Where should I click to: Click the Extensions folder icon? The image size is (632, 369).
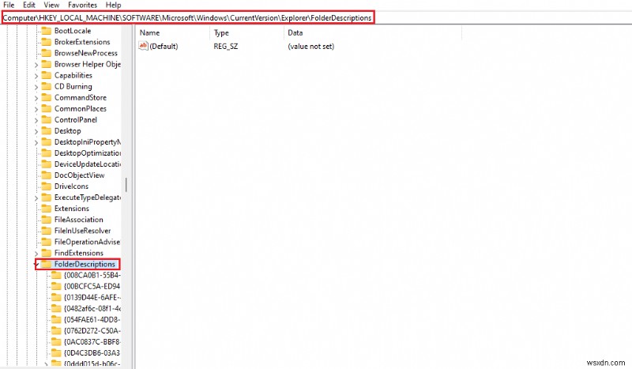point(47,209)
